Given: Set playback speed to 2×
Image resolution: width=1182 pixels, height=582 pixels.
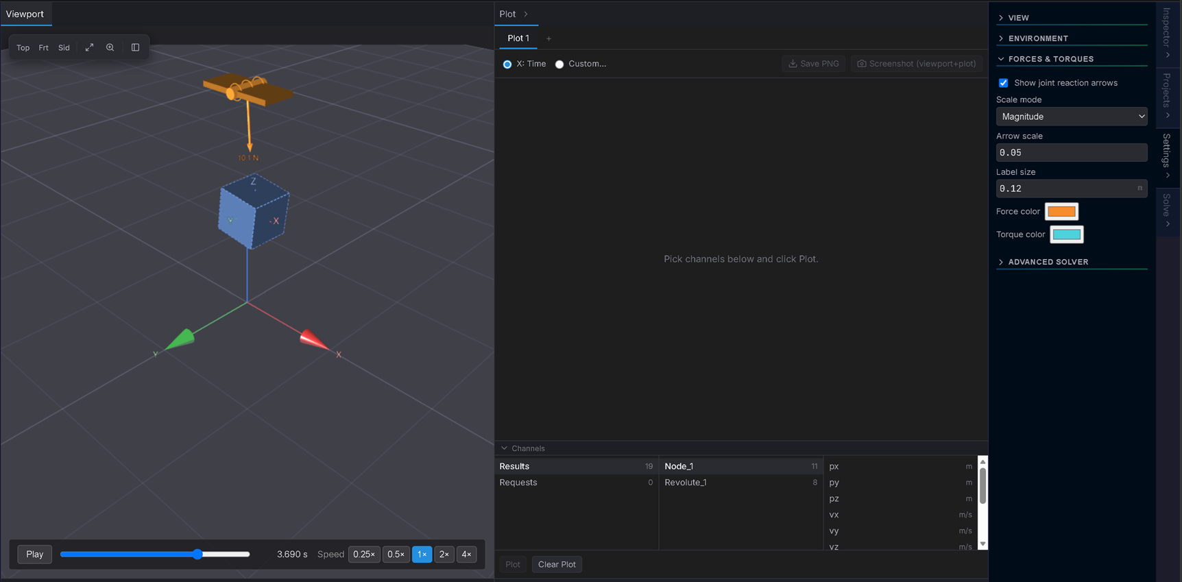Looking at the screenshot, I should (x=444, y=554).
